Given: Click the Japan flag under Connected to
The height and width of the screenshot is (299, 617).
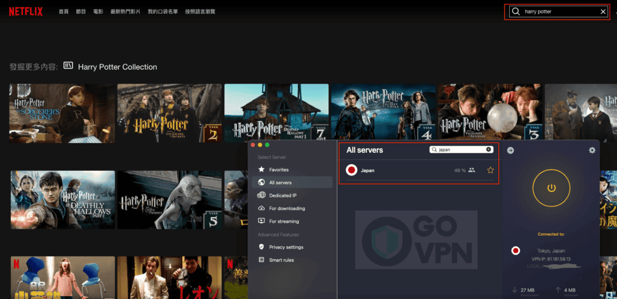Looking at the screenshot, I should [x=516, y=251].
